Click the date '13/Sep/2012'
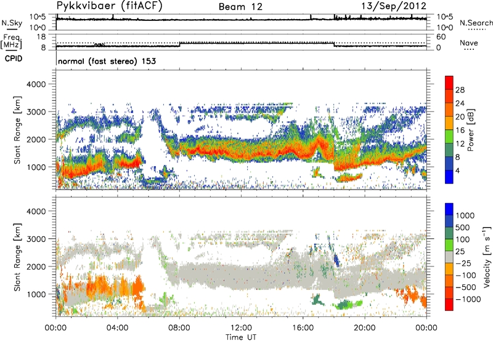493x341 pixels. click(x=394, y=6)
